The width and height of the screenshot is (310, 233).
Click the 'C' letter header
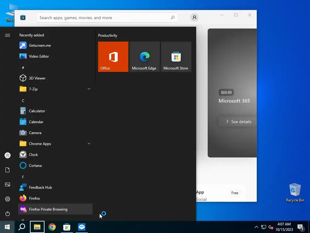coord(23,100)
